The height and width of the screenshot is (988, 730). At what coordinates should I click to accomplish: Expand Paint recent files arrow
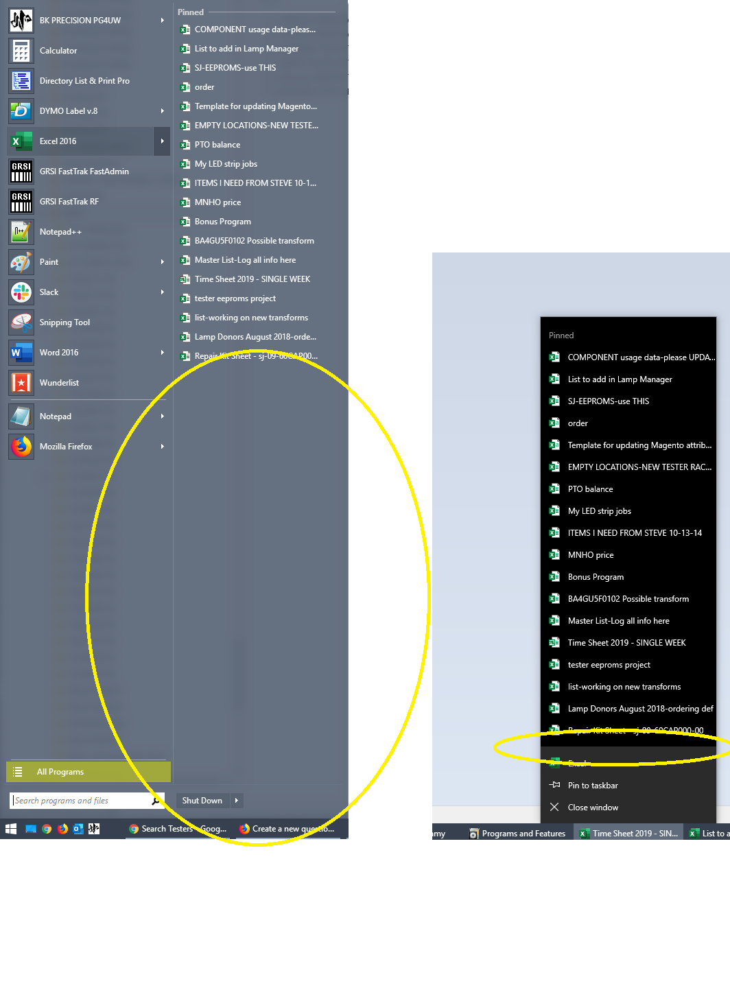(163, 262)
